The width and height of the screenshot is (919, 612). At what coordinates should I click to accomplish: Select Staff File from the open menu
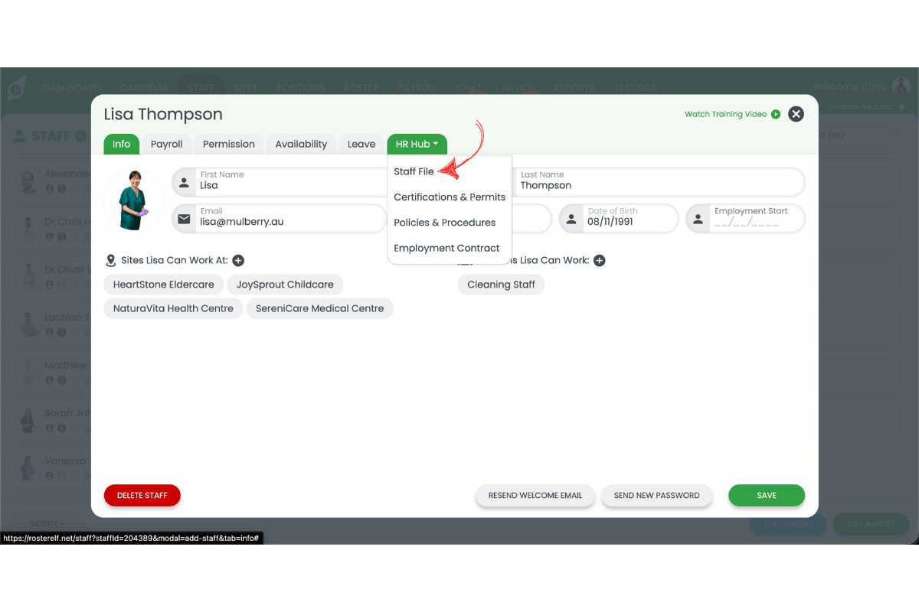pyautogui.click(x=414, y=171)
